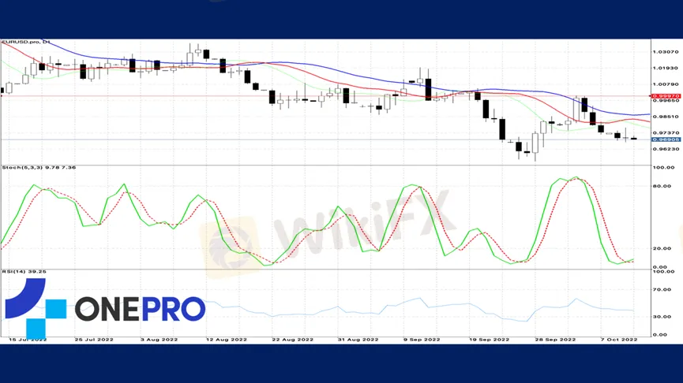Viewport: 683px width, 383px height.
Task: Click the 1.00790 price axis label
Action: click(665, 84)
